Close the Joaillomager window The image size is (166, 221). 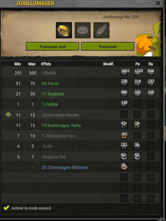(x=158, y=3)
